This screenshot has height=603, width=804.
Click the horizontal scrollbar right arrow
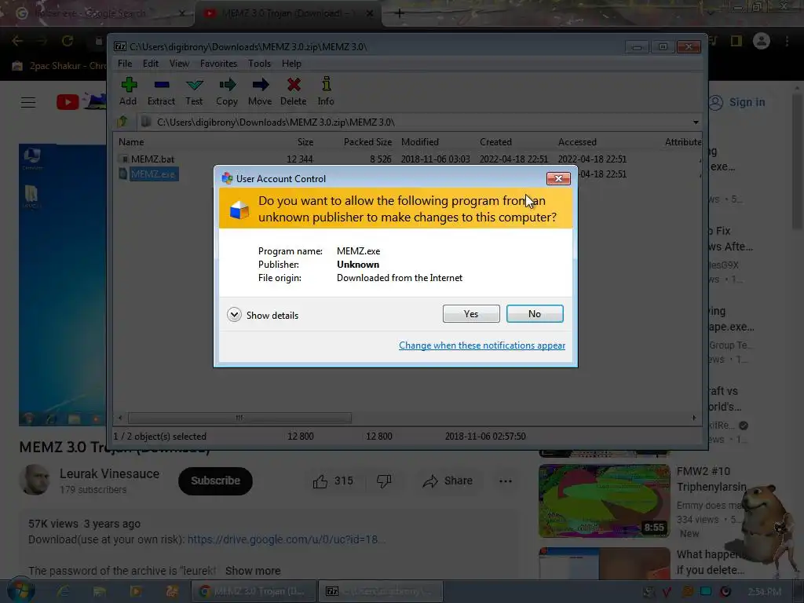694,418
